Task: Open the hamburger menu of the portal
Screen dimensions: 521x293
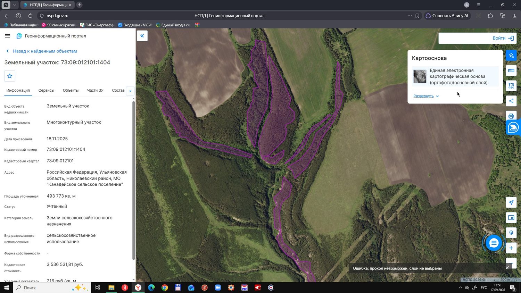Action: point(8,36)
